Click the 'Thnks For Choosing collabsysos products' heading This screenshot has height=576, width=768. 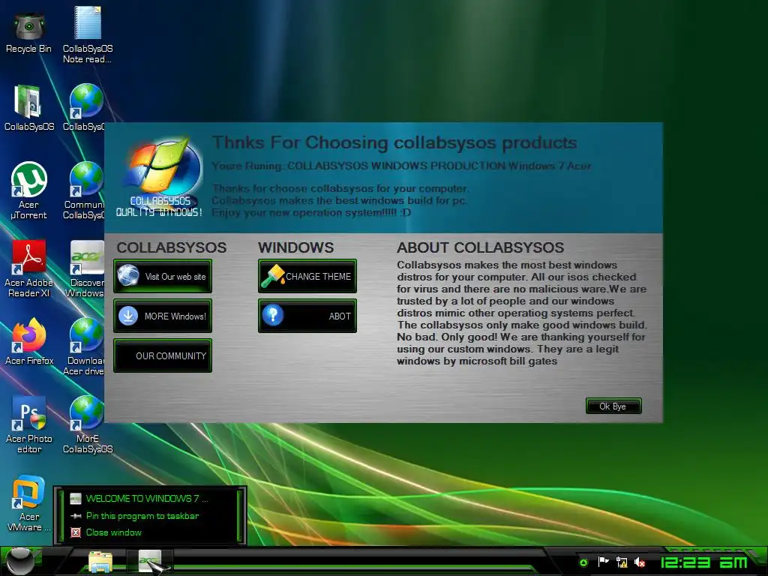coord(394,142)
